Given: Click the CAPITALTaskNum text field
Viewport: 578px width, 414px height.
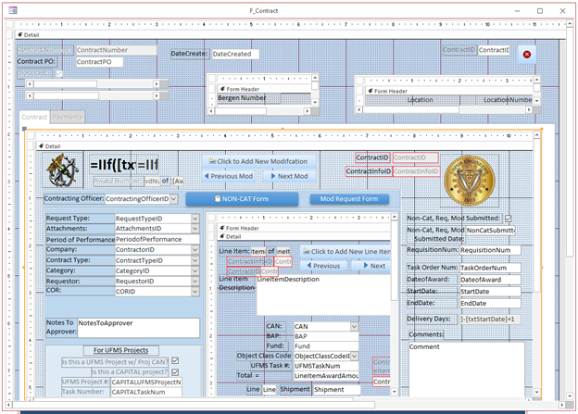Looking at the screenshot, I should 146,393.
